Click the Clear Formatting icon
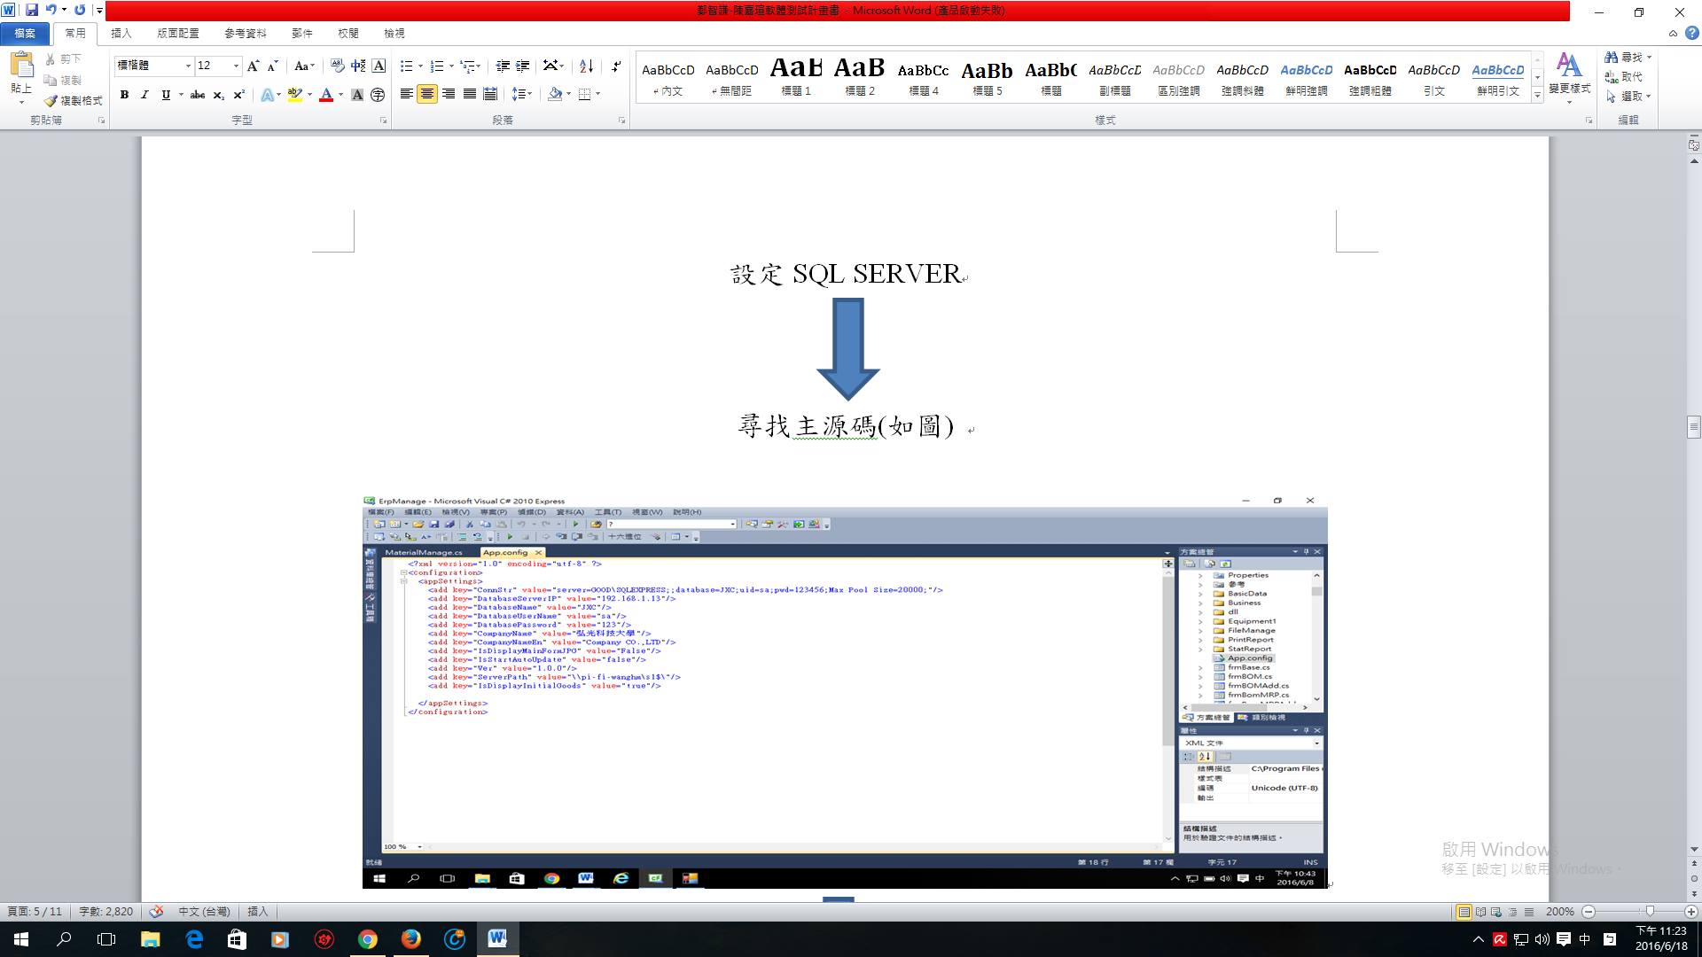Screen dimensions: 1702x957 pyautogui.click(x=337, y=66)
